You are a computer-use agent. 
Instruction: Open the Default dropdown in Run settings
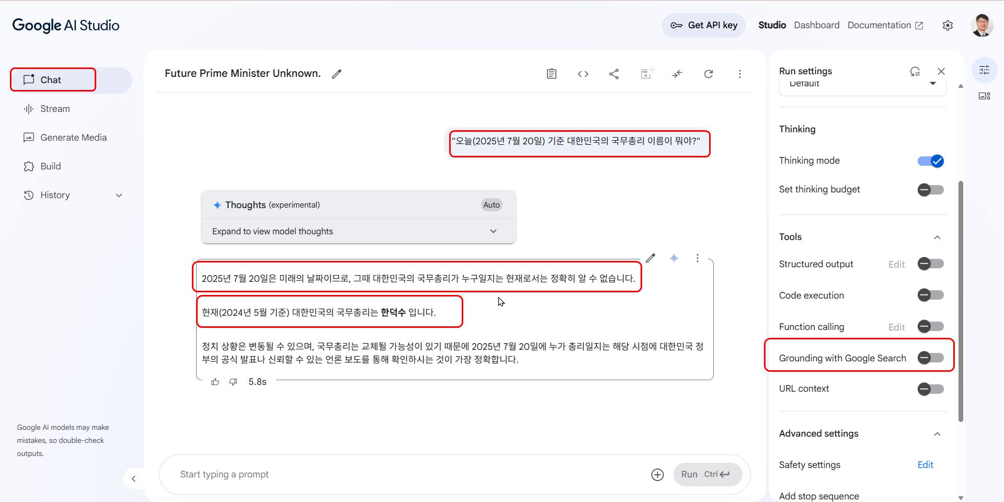tap(863, 85)
